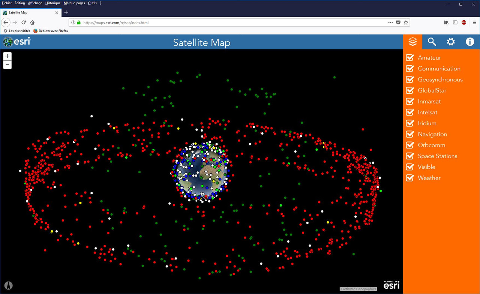This screenshot has height=294, width=480.
Task: Open the Affichage menu
Action: 35,3
